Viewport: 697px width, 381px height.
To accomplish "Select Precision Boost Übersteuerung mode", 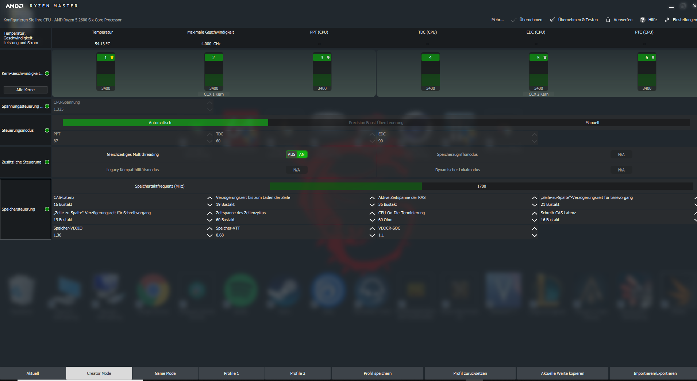I will [x=376, y=123].
